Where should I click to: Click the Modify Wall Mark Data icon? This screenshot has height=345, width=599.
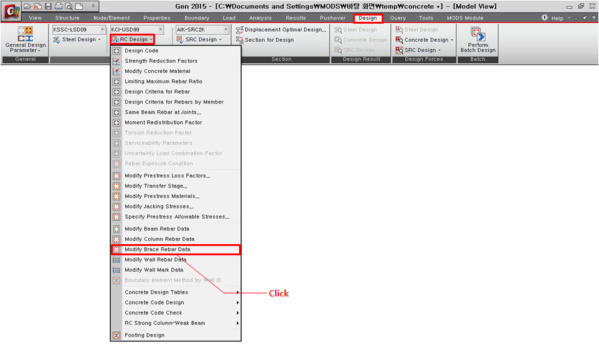116,270
